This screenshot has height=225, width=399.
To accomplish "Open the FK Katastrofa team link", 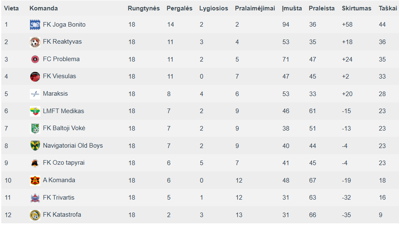I will click(x=62, y=215).
